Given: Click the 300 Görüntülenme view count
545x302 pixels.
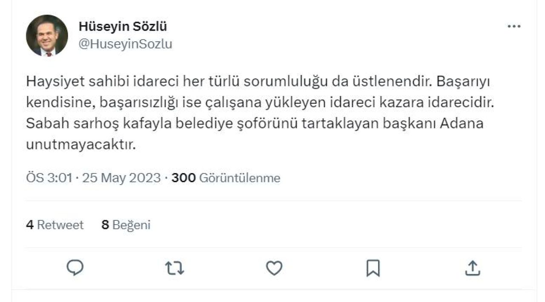Looking at the screenshot, I should click(x=226, y=178).
